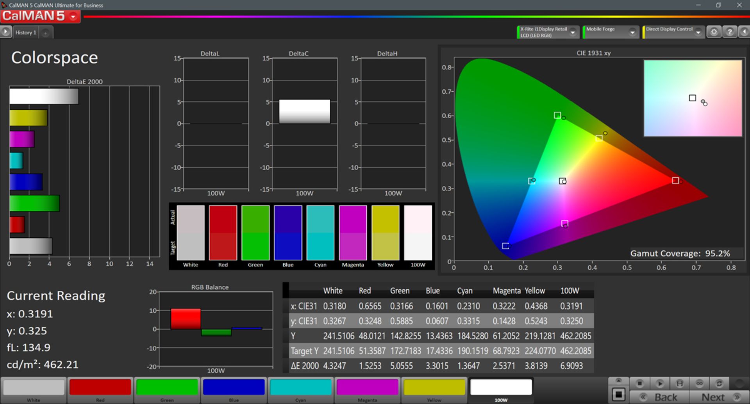Select the Magenta column header in data table
The height and width of the screenshot is (404, 750).
(506, 291)
